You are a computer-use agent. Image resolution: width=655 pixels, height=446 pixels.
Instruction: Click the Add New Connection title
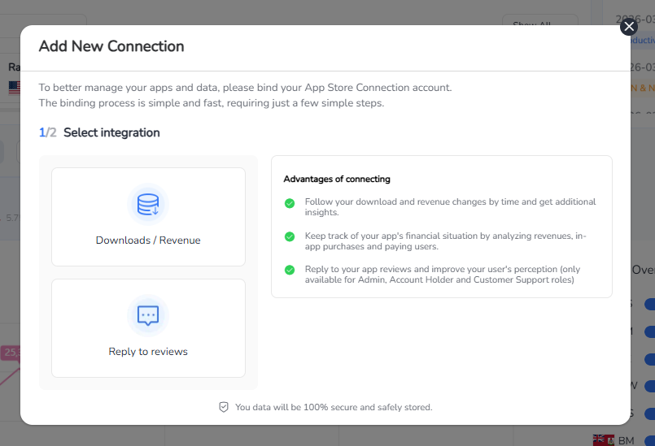tap(111, 46)
